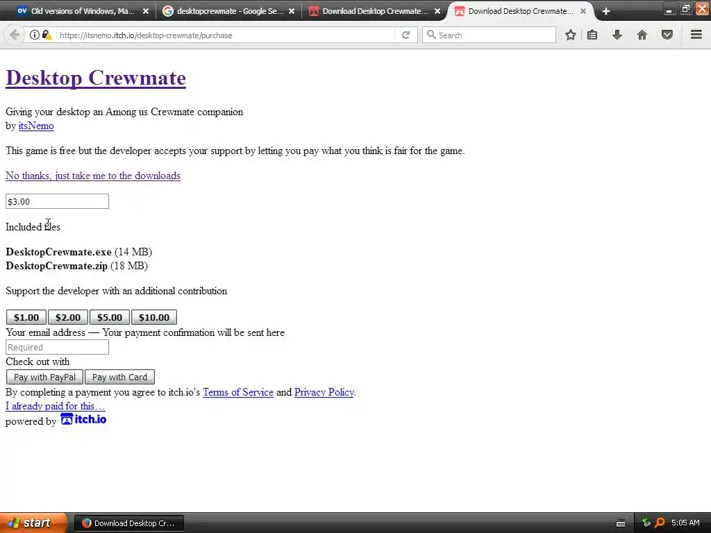Click DesktopCrewmate.zip file name text
This screenshot has width=711, height=533.
(57, 266)
